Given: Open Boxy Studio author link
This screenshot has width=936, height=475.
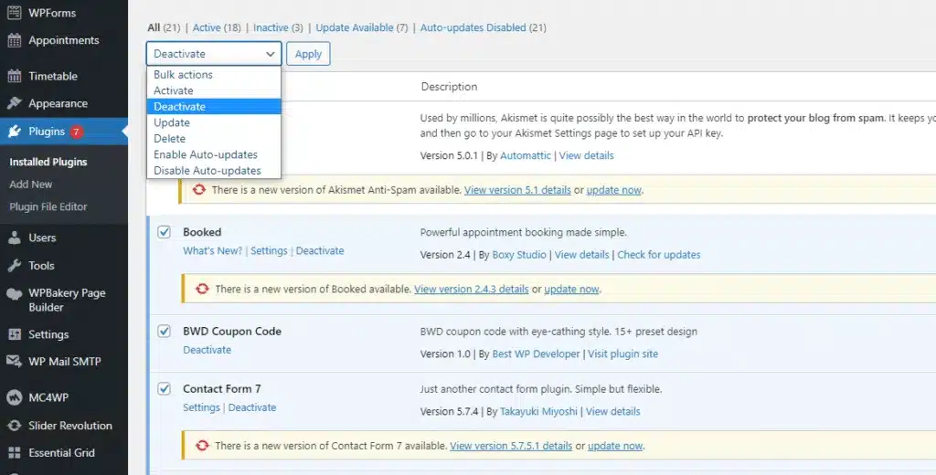Looking at the screenshot, I should [519, 255].
